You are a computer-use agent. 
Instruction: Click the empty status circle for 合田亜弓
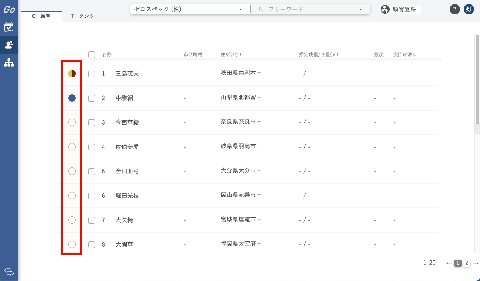(72, 171)
